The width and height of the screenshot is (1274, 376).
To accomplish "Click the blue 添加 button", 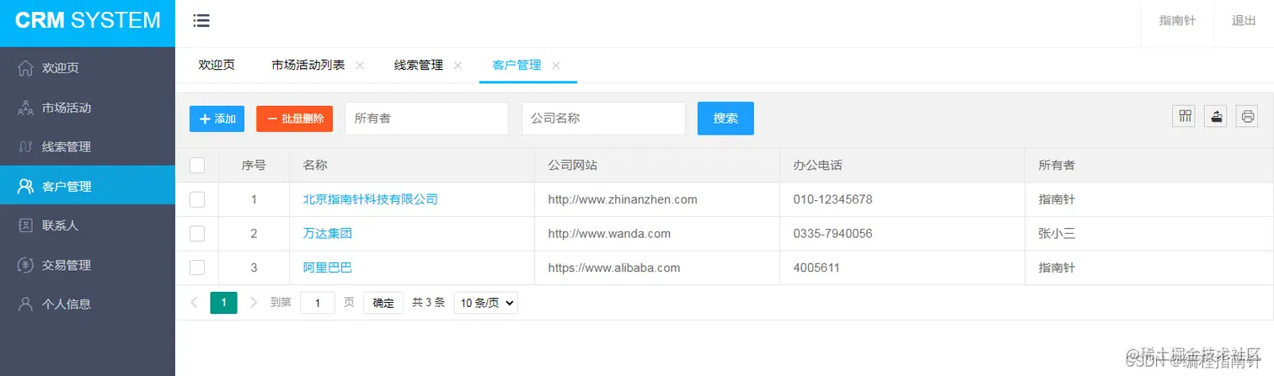I will click(217, 119).
